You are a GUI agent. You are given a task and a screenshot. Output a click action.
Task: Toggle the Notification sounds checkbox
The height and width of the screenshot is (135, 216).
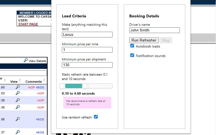(132, 55)
